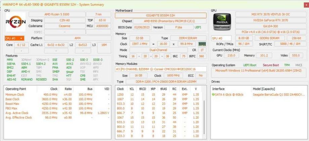Screen dimensions: 309x141
Task: Click the HVCI indicator label
Action: (x=299, y=65)
